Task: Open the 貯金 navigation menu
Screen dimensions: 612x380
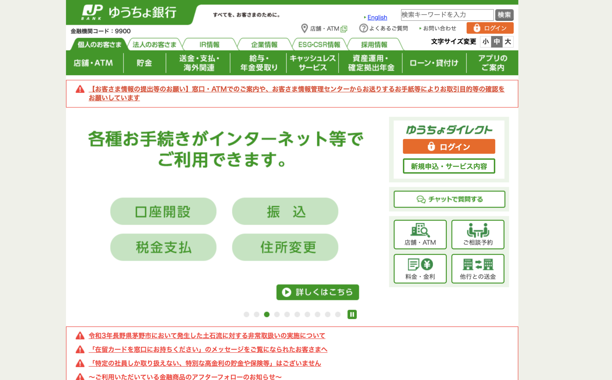Action: pos(145,63)
